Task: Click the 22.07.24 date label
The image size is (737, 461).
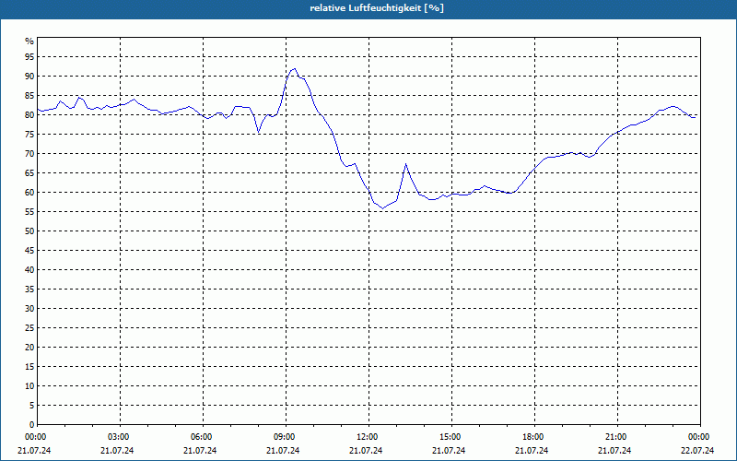Action: click(x=697, y=451)
